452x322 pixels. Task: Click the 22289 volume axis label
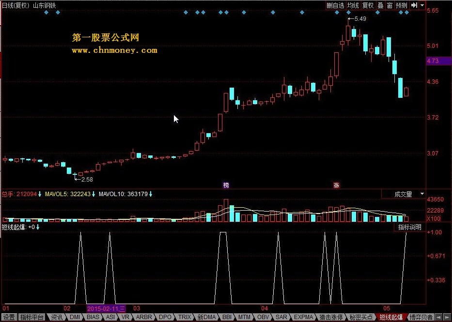(x=435, y=211)
